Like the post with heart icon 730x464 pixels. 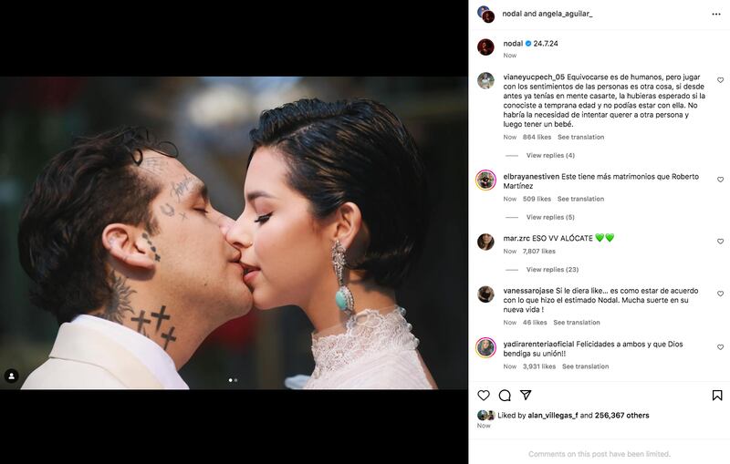[484, 396]
